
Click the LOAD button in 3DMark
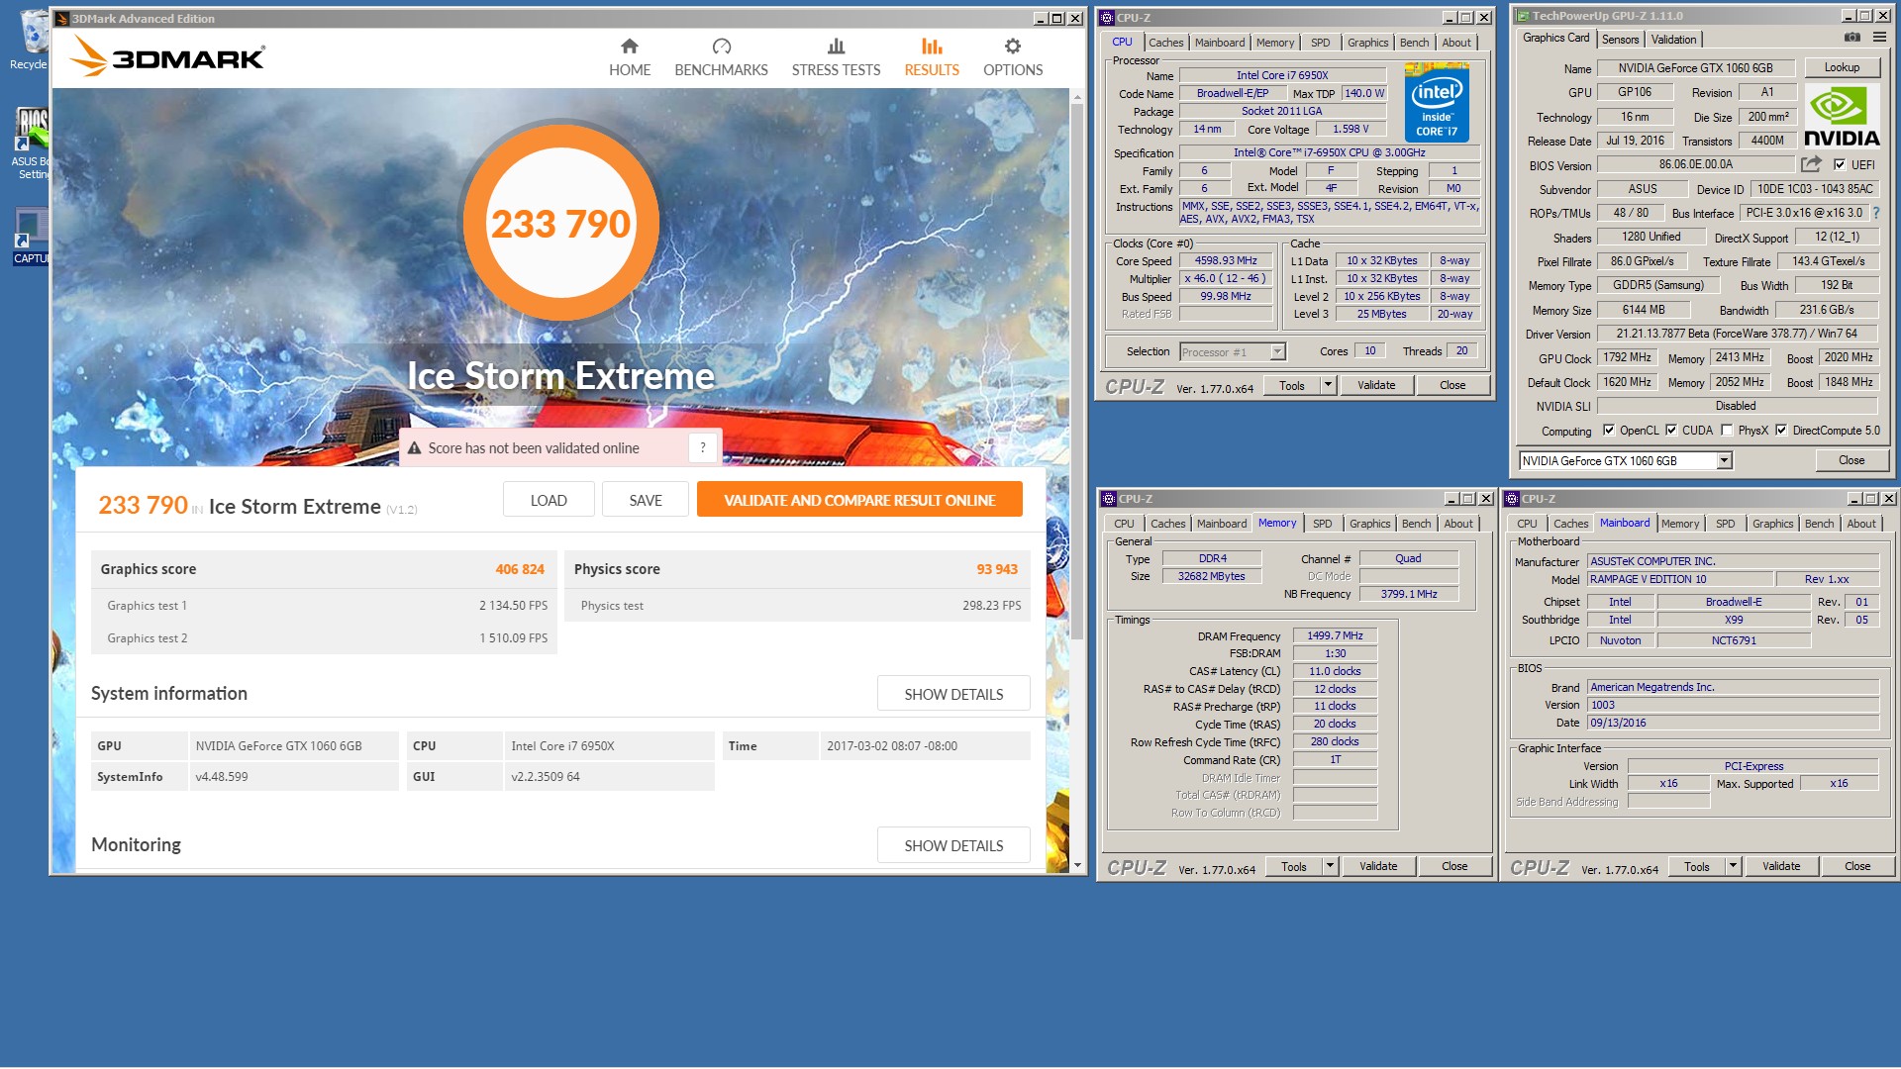(549, 500)
